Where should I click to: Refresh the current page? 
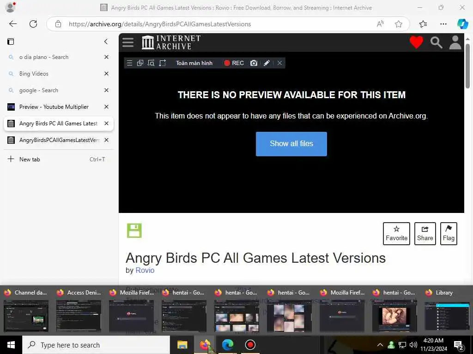click(x=33, y=24)
